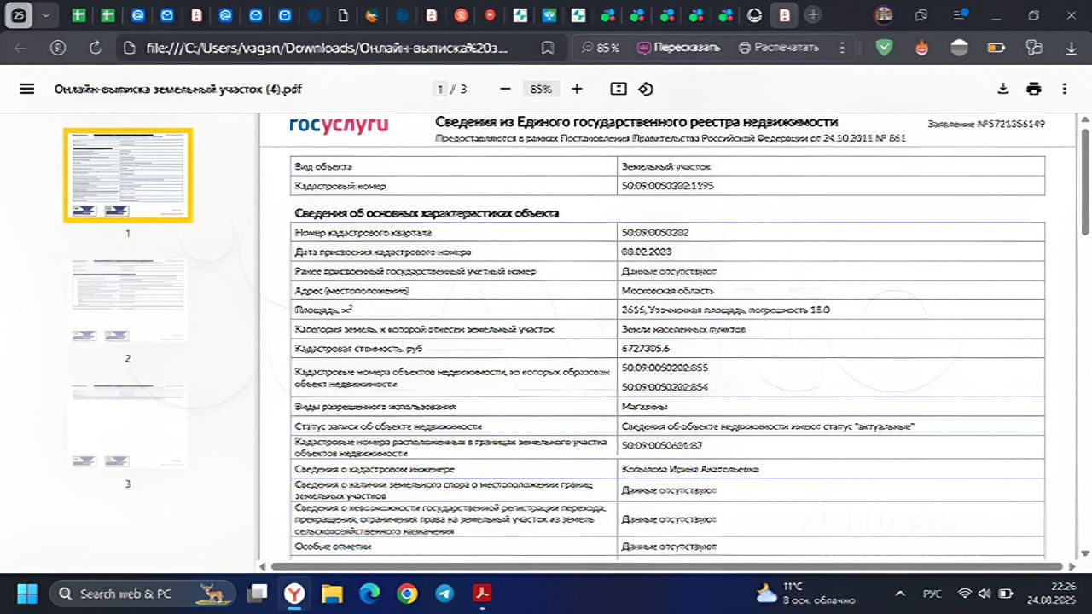
Task: Go back to the previous page
Action: [20, 48]
